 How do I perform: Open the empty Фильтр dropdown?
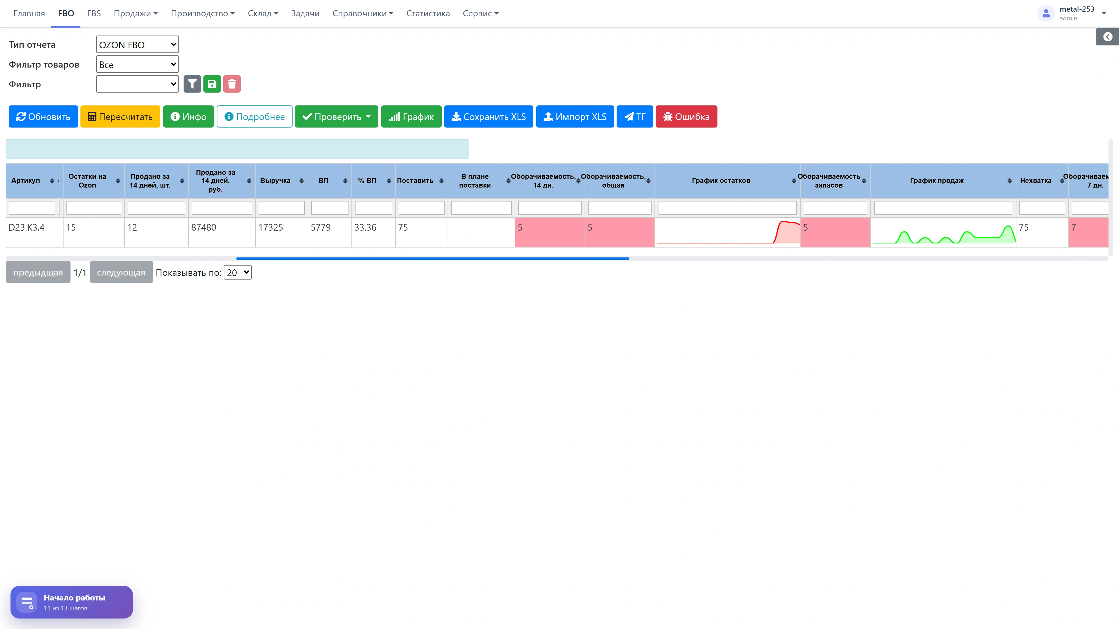[x=137, y=84]
